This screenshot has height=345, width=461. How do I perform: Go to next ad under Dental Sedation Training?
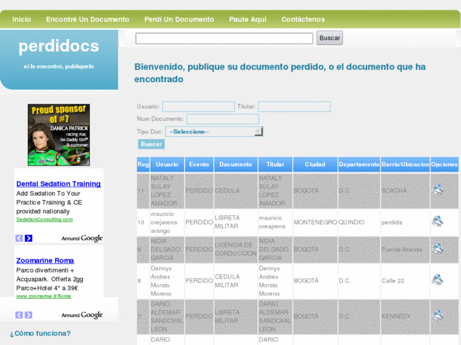[x=29, y=238]
